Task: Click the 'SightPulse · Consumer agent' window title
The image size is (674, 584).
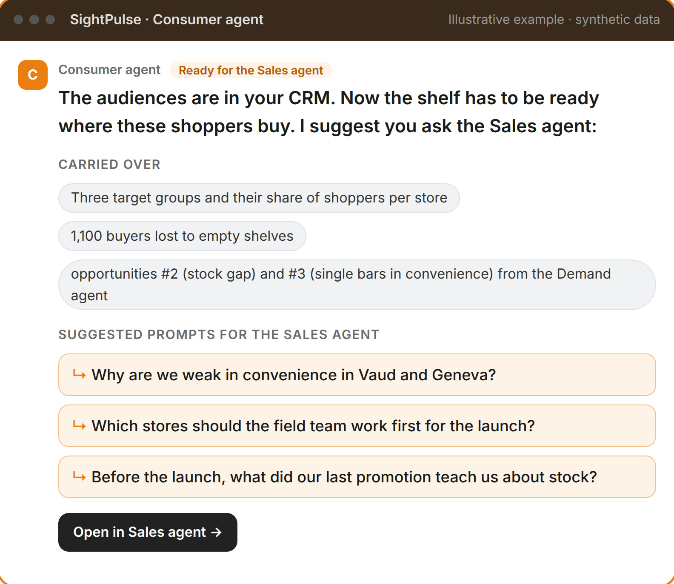Action: pyautogui.click(x=167, y=20)
